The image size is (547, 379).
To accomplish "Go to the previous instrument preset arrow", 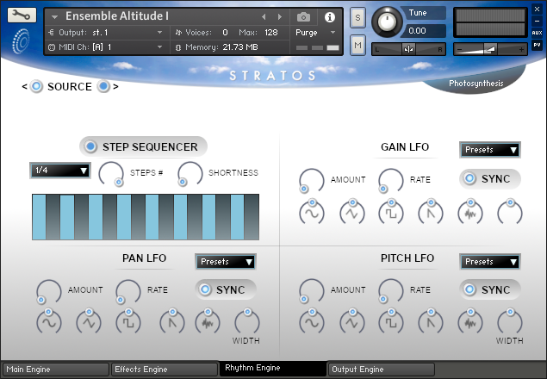I will 264,16.
